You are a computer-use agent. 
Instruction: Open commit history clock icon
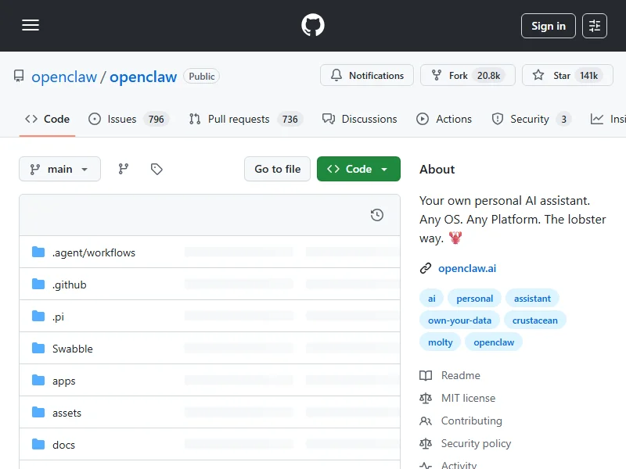[x=376, y=215]
